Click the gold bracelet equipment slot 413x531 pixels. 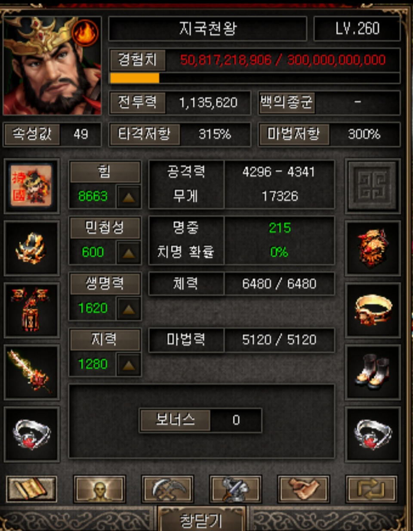pyautogui.click(x=373, y=310)
